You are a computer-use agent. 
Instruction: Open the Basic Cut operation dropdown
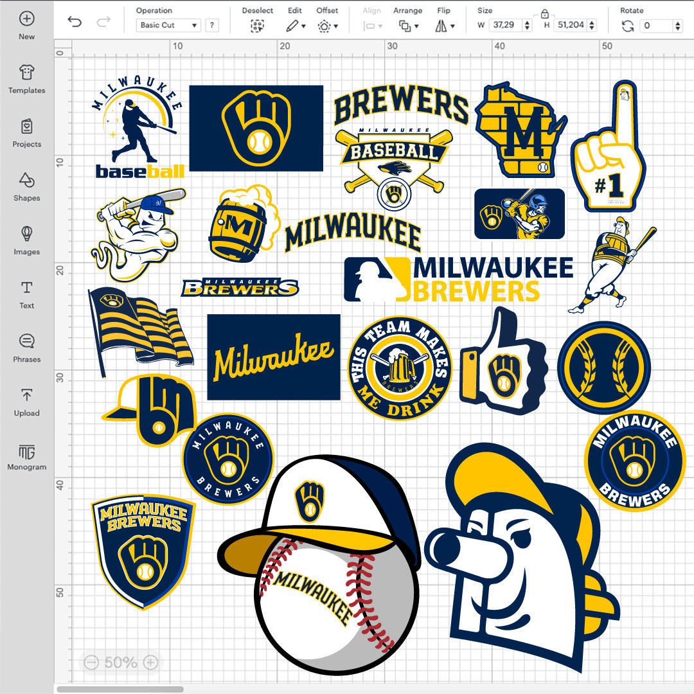coord(168,25)
